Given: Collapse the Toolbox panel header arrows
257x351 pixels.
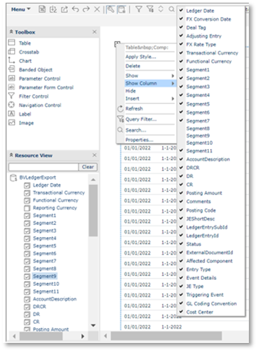Looking at the screenshot, I should click(12, 32).
